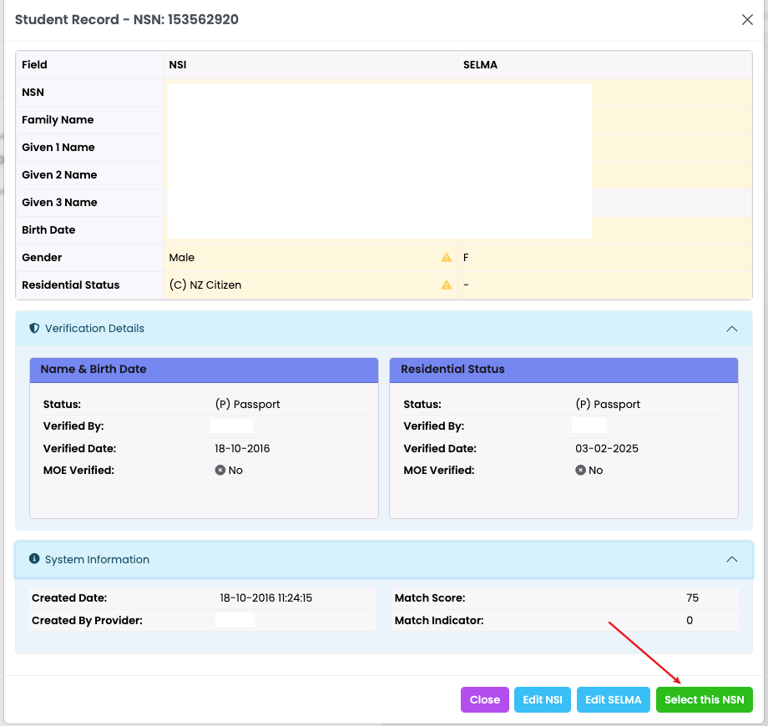Click the Verification Details header text
Image resolution: width=768 pixels, height=726 pixels.
(94, 329)
